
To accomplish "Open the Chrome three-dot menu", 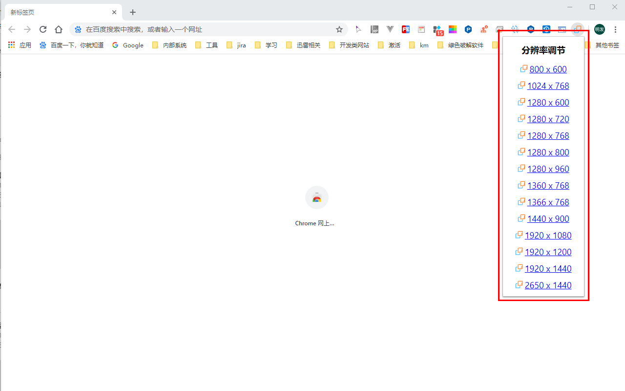I will [616, 29].
